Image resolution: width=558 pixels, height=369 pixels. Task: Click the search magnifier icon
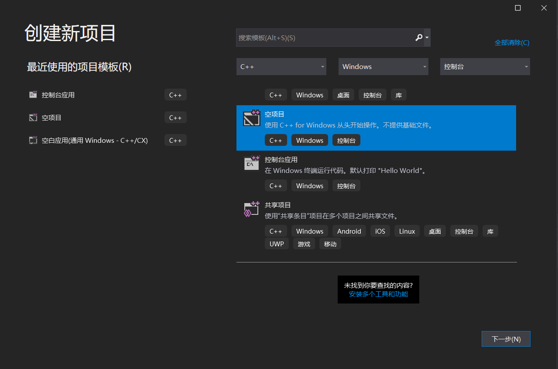point(418,38)
